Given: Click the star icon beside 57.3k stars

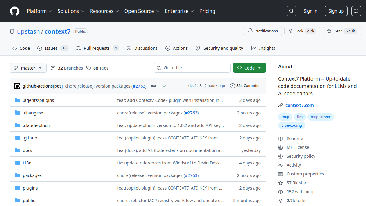Looking at the screenshot, I should click(x=281, y=183).
